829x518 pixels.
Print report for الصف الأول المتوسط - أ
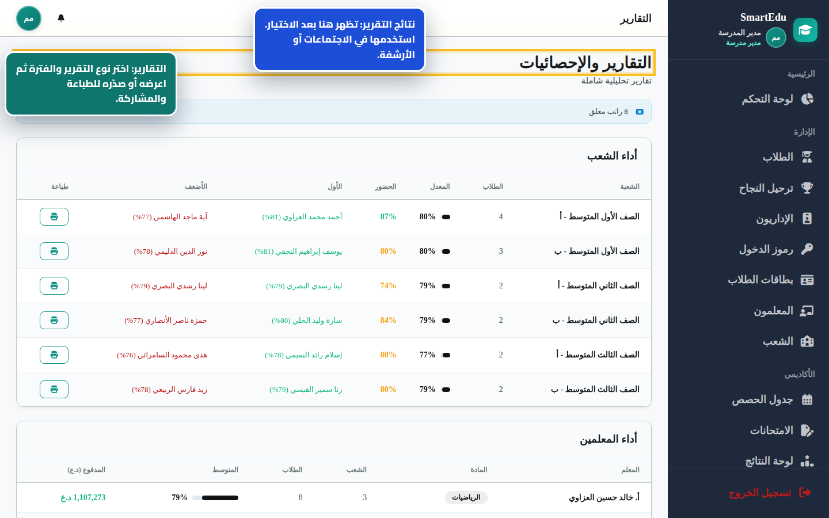[54, 217]
